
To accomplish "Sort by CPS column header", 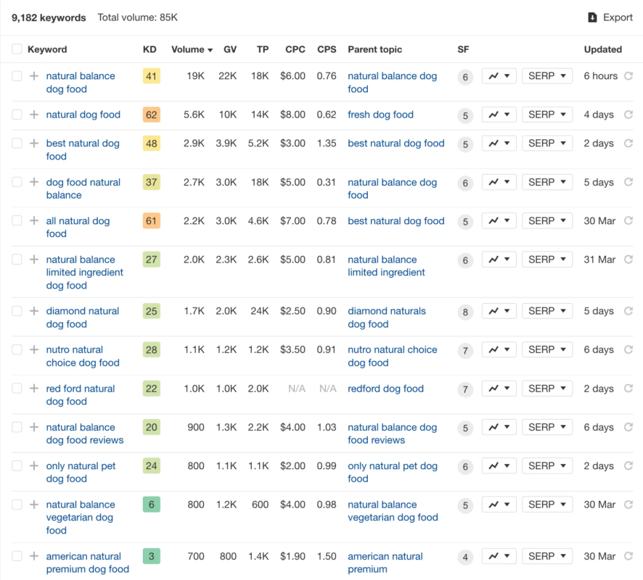I will point(327,49).
